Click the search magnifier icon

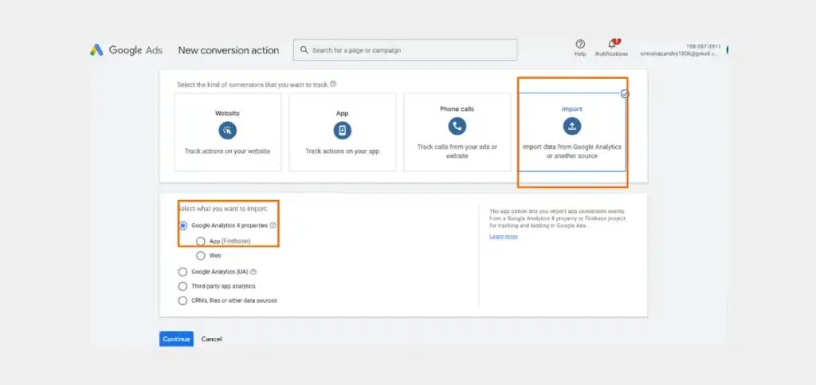[x=304, y=50]
